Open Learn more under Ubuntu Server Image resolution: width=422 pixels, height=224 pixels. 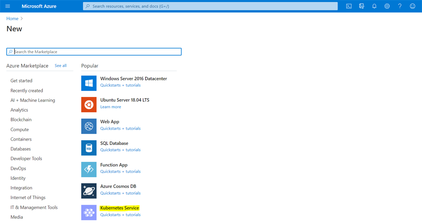tap(110, 107)
